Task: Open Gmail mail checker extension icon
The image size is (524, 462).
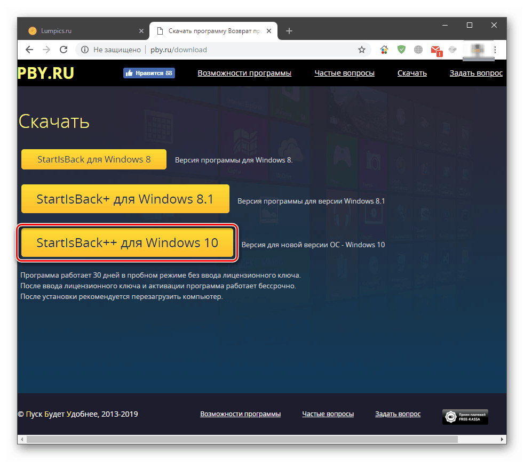Action: [436, 51]
